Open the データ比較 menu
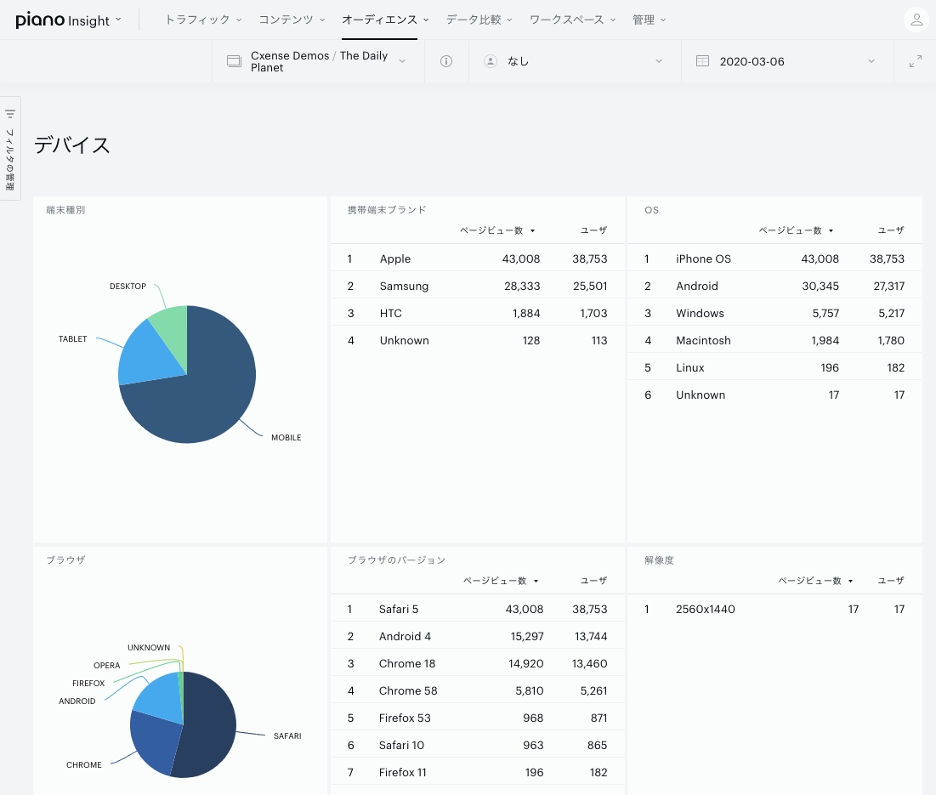Viewport: 936px width, 795px height. pos(479,20)
